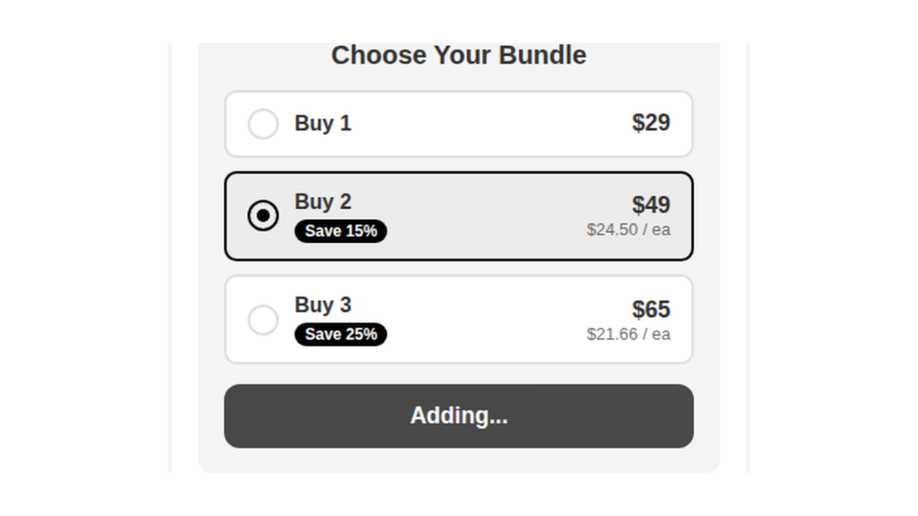Choose the Buy 2 bundle card
The width and height of the screenshot is (918, 516).
click(459, 215)
